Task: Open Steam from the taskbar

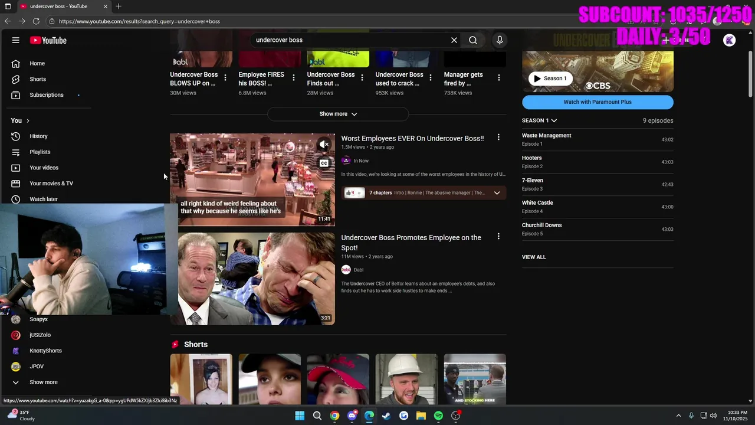Action: 386,416
